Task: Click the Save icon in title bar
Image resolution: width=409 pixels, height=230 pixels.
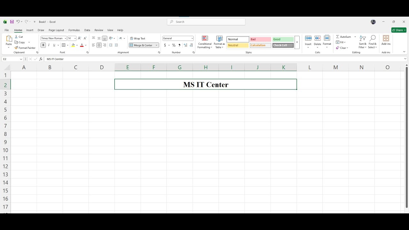Action: pos(12,22)
